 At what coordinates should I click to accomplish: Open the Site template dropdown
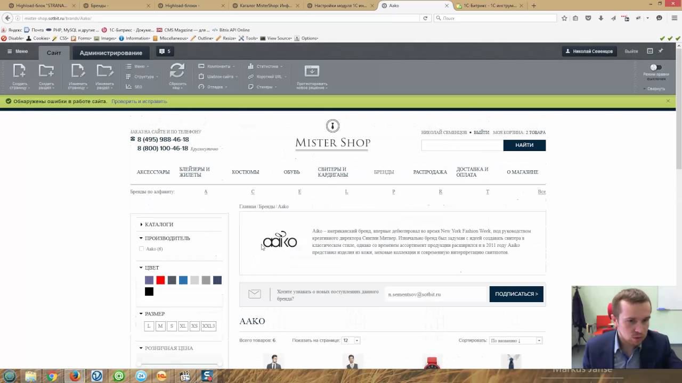tap(218, 77)
